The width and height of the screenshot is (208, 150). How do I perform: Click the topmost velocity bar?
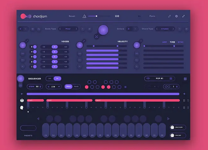106,50
